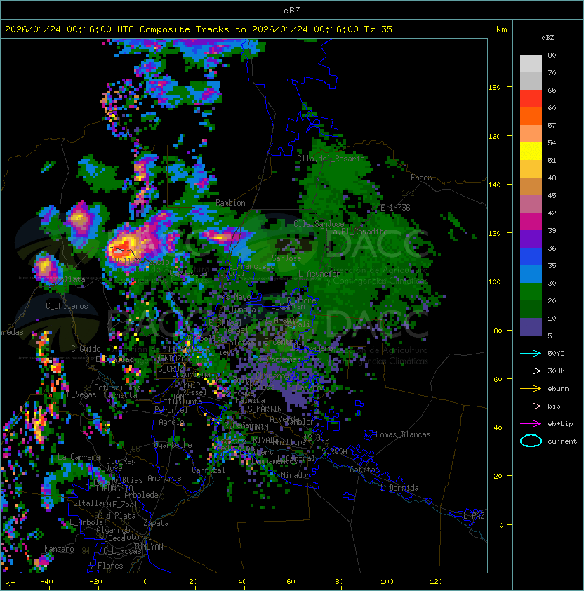The image size is (584, 591).
Task: Click the '-40' horizontal axis tick label
Action: pyautogui.click(x=46, y=582)
